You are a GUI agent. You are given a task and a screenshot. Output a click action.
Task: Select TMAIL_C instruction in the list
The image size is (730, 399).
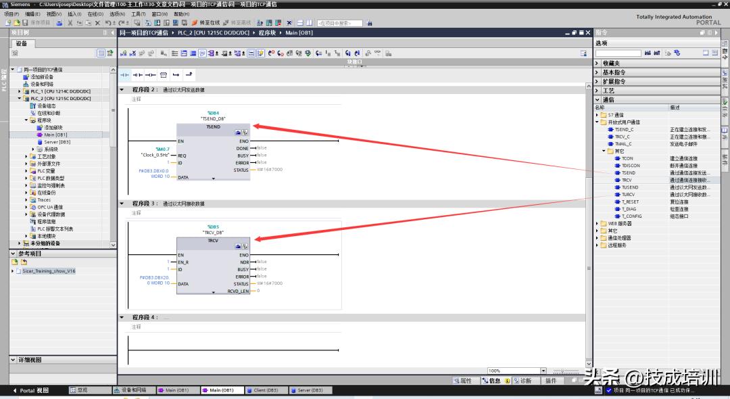pyautogui.click(x=623, y=144)
